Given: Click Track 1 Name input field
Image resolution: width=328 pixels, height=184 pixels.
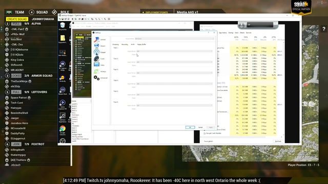Looking at the screenshot, I should pyautogui.click(x=174, y=55).
